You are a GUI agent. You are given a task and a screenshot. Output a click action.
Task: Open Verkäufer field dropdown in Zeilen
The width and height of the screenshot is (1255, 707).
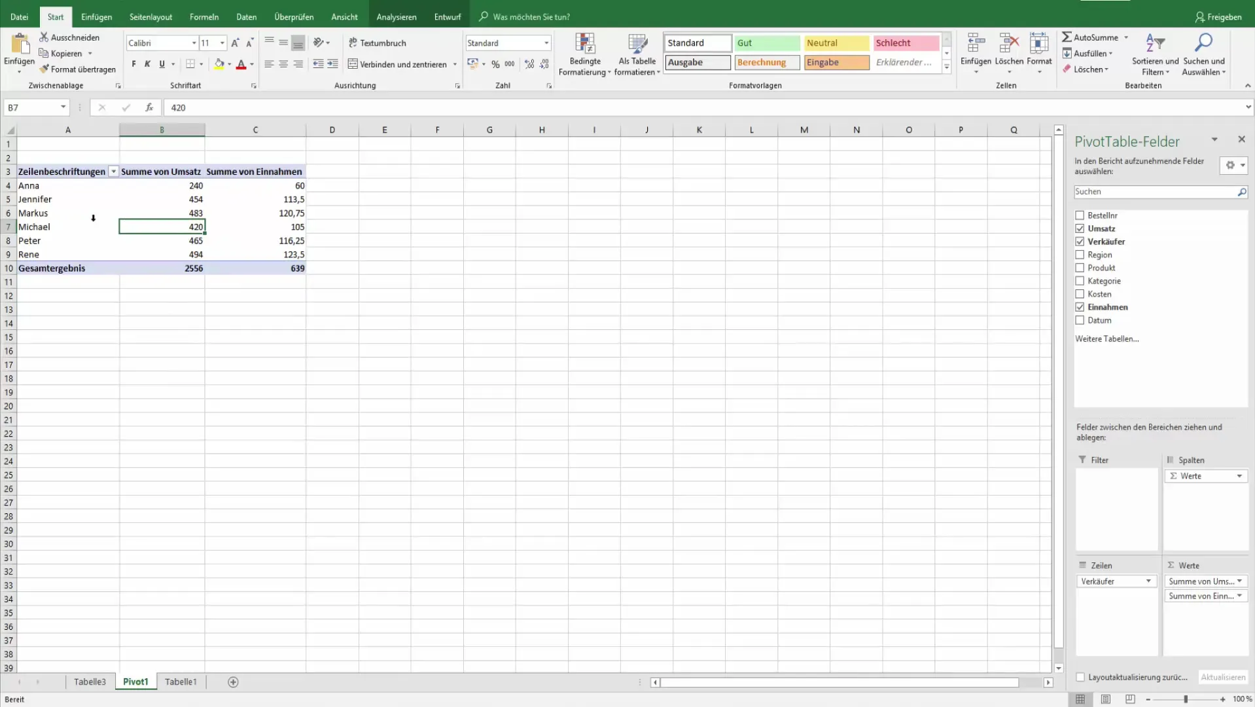tap(1148, 581)
